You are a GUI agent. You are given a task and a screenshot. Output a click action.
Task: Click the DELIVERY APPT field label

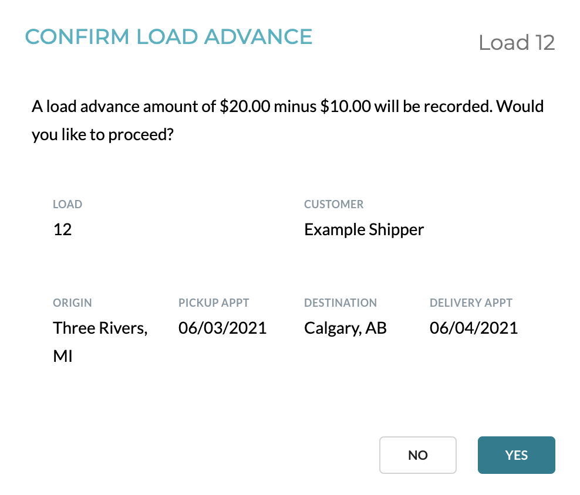pyautogui.click(x=471, y=303)
